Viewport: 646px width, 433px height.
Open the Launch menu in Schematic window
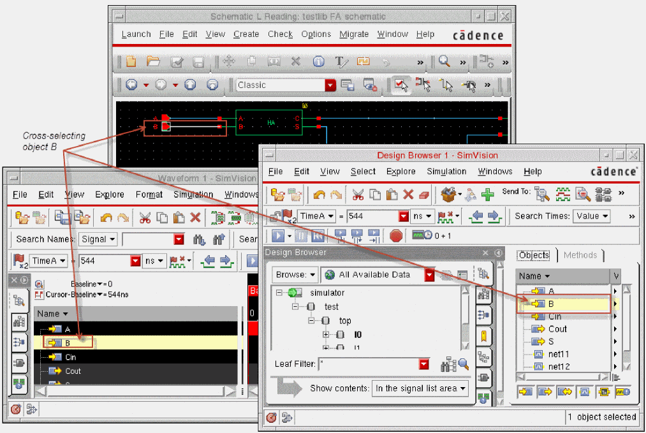coord(136,34)
